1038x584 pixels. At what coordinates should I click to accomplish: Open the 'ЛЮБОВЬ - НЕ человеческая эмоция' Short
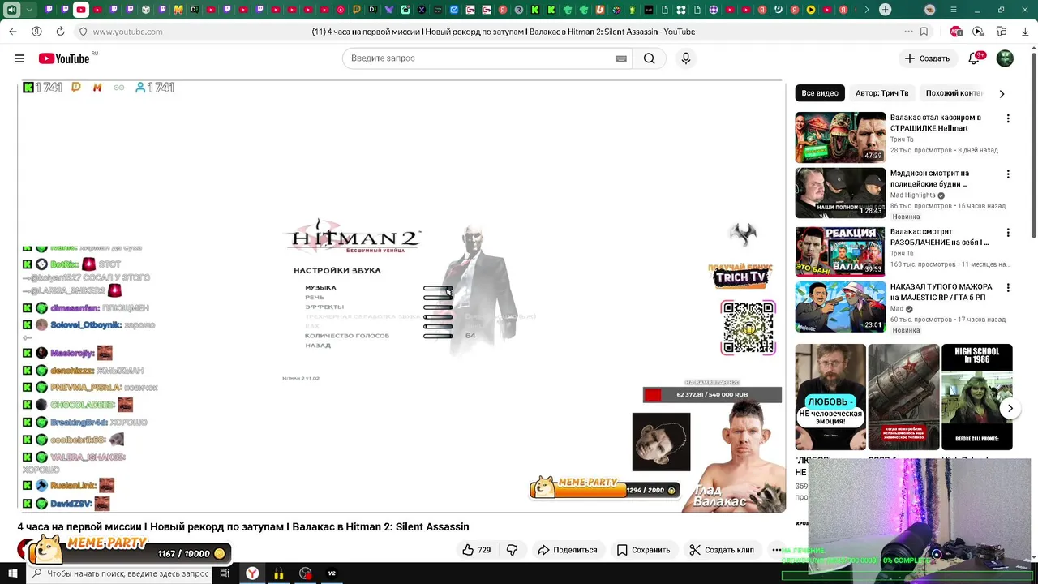coord(830,397)
